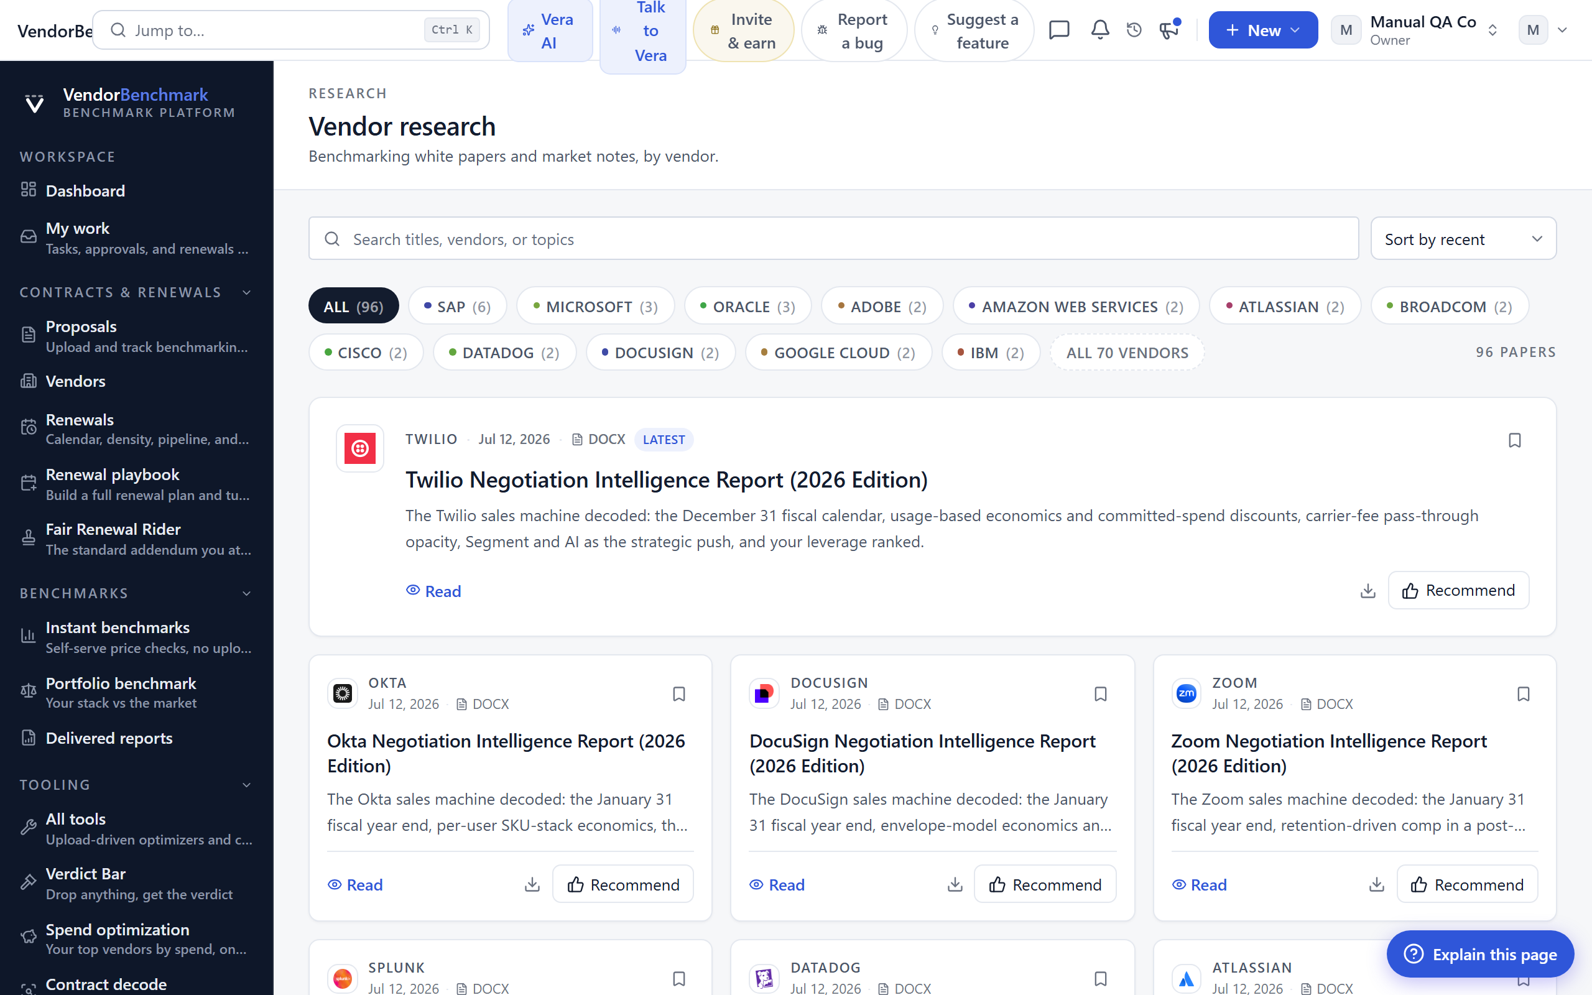Click the DocuSign vendor logo

764,693
